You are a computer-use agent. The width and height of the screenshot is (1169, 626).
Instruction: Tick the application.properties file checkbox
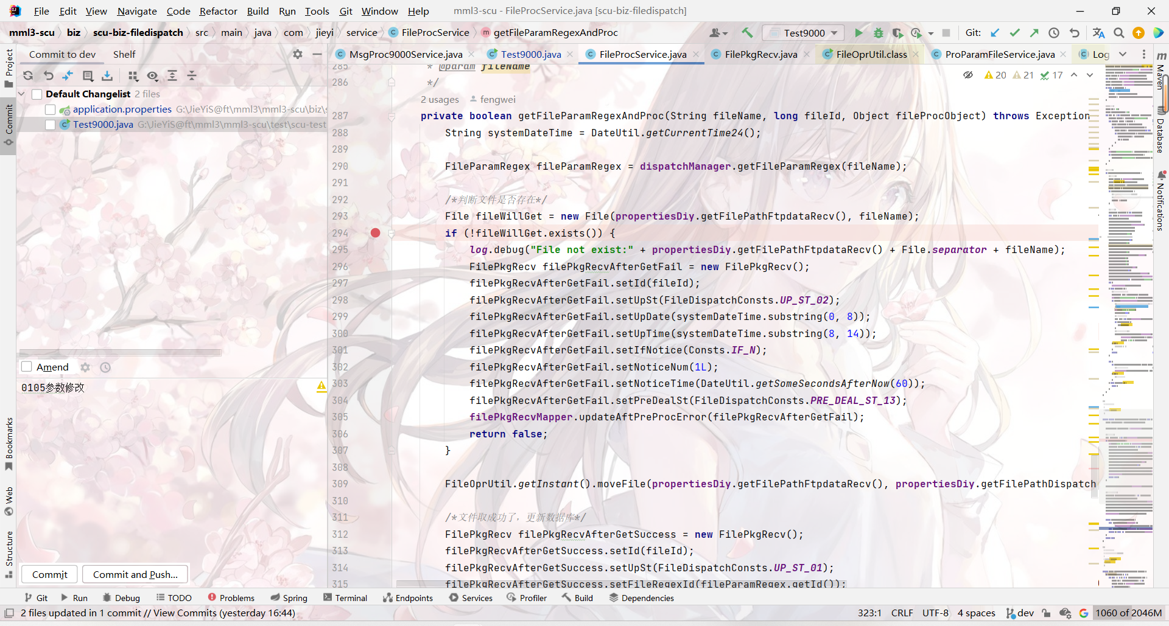click(x=51, y=110)
